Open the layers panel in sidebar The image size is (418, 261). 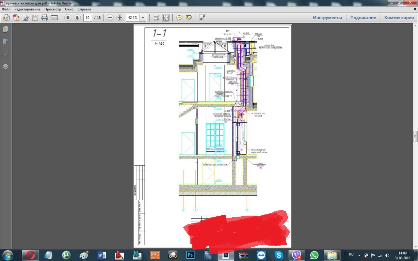(x=6, y=67)
